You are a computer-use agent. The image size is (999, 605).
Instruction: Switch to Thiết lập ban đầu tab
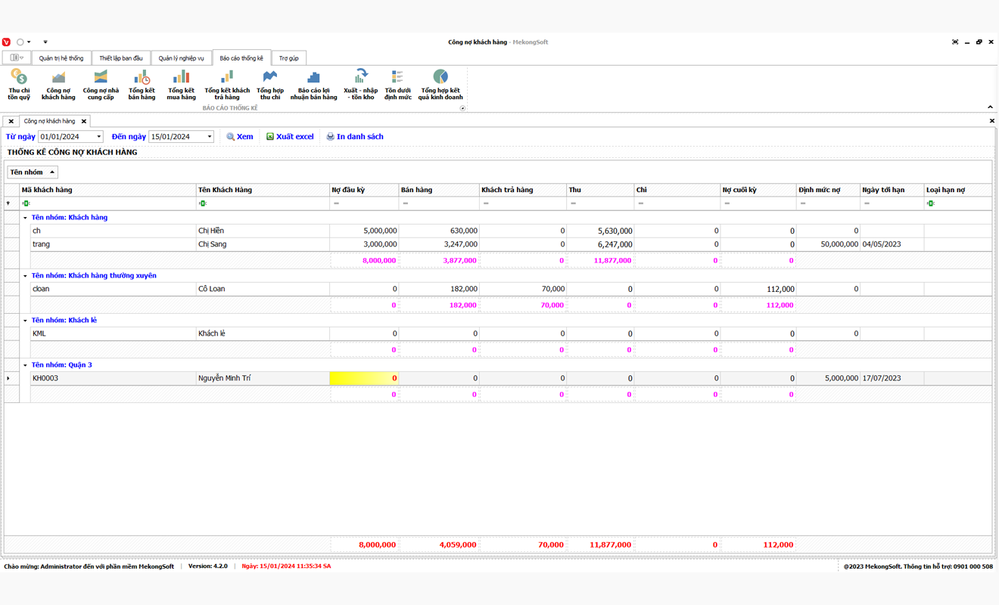click(x=121, y=58)
